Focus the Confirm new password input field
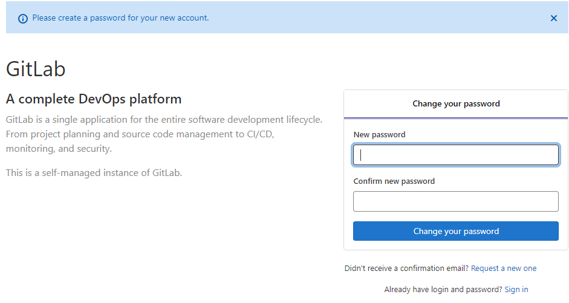This screenshot has height=303, width=569. 456,201
